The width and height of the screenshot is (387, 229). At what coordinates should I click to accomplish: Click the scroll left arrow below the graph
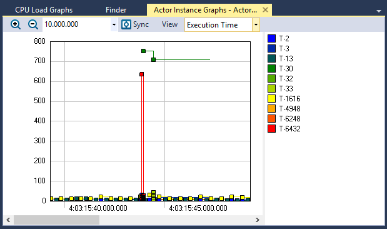[x=8, y=220]
